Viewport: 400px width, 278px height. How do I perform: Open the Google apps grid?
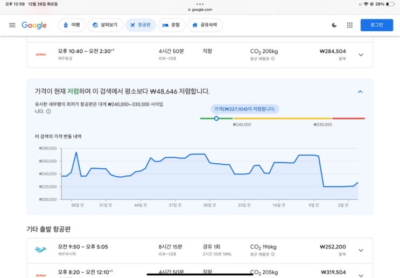coord(350,25)
